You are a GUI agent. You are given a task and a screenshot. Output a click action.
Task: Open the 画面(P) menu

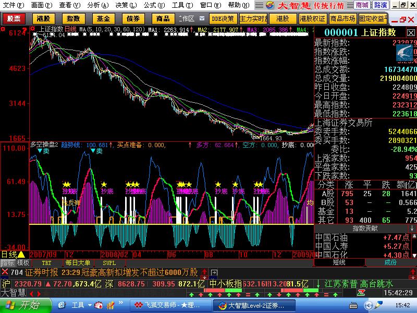click(x=42, y=5)
